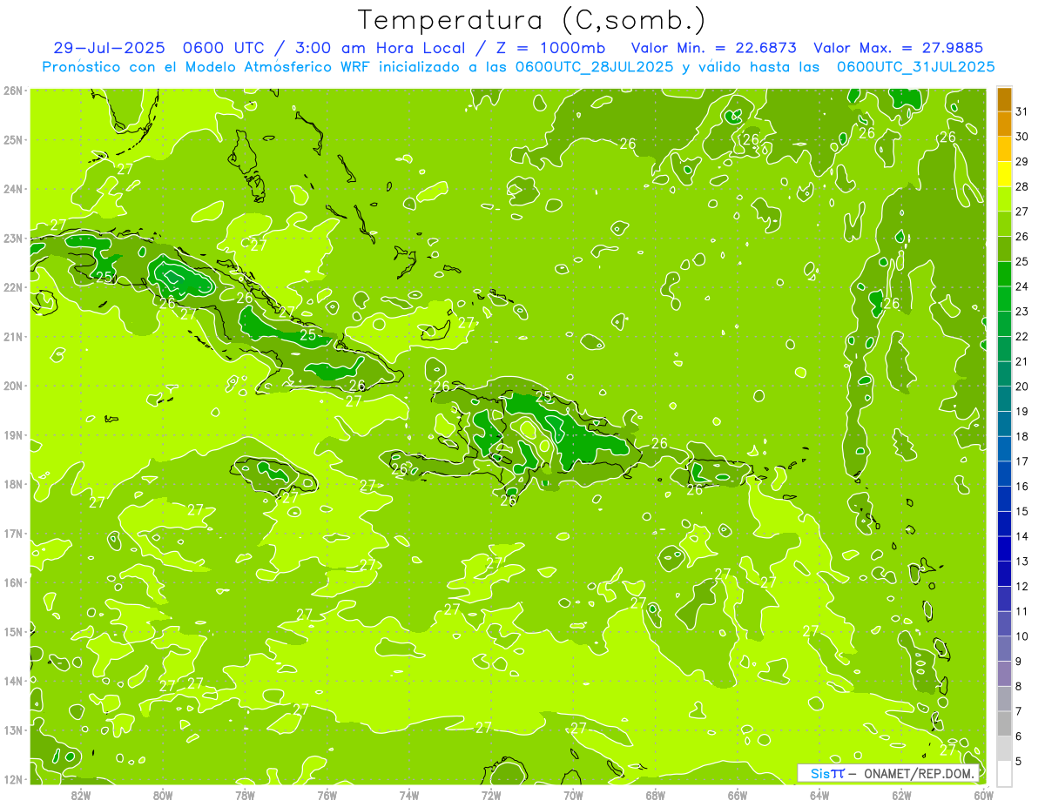Click the '66W' longitude axis label

click(738, 795)
